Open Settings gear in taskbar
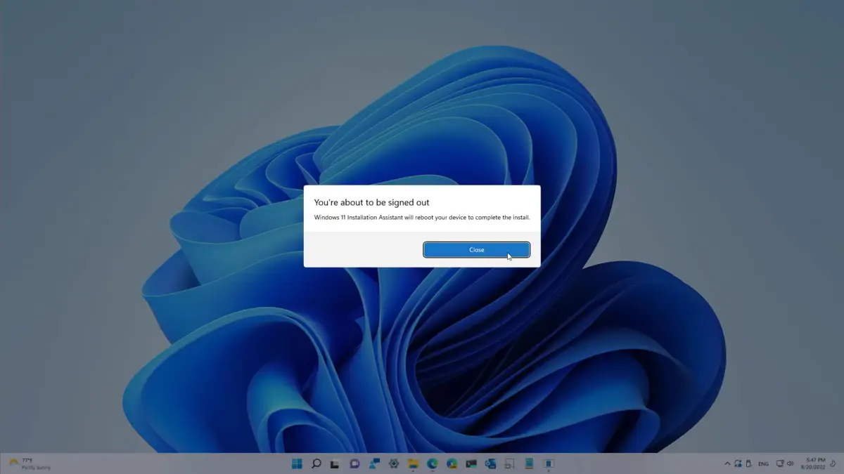844x474 pixels. pyautogui.click(x=394, y=463)
